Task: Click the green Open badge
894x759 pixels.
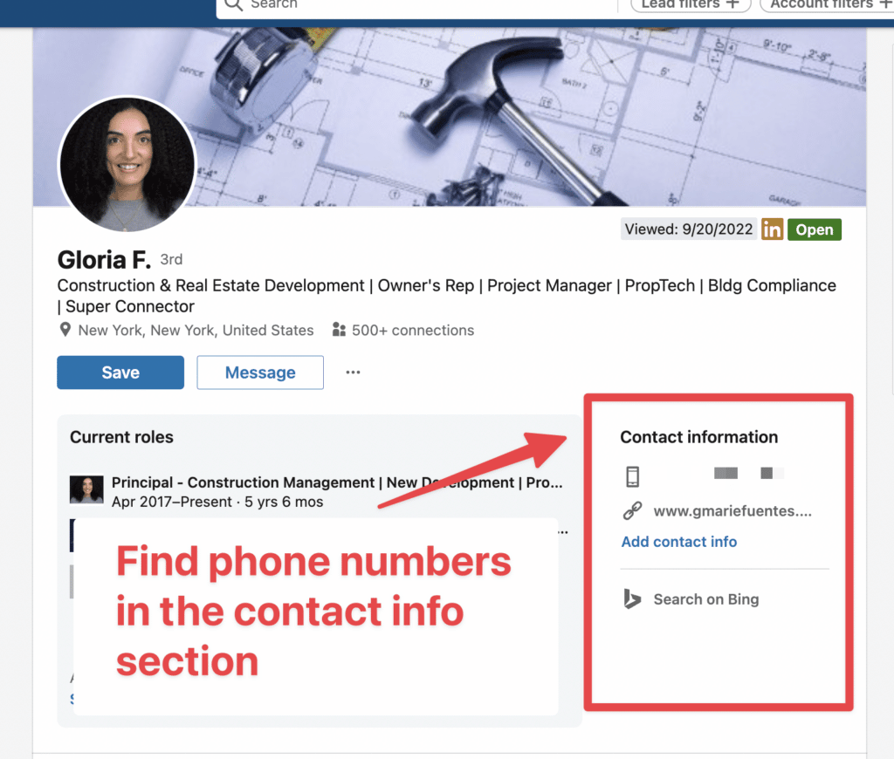Action: coord(814,229)
